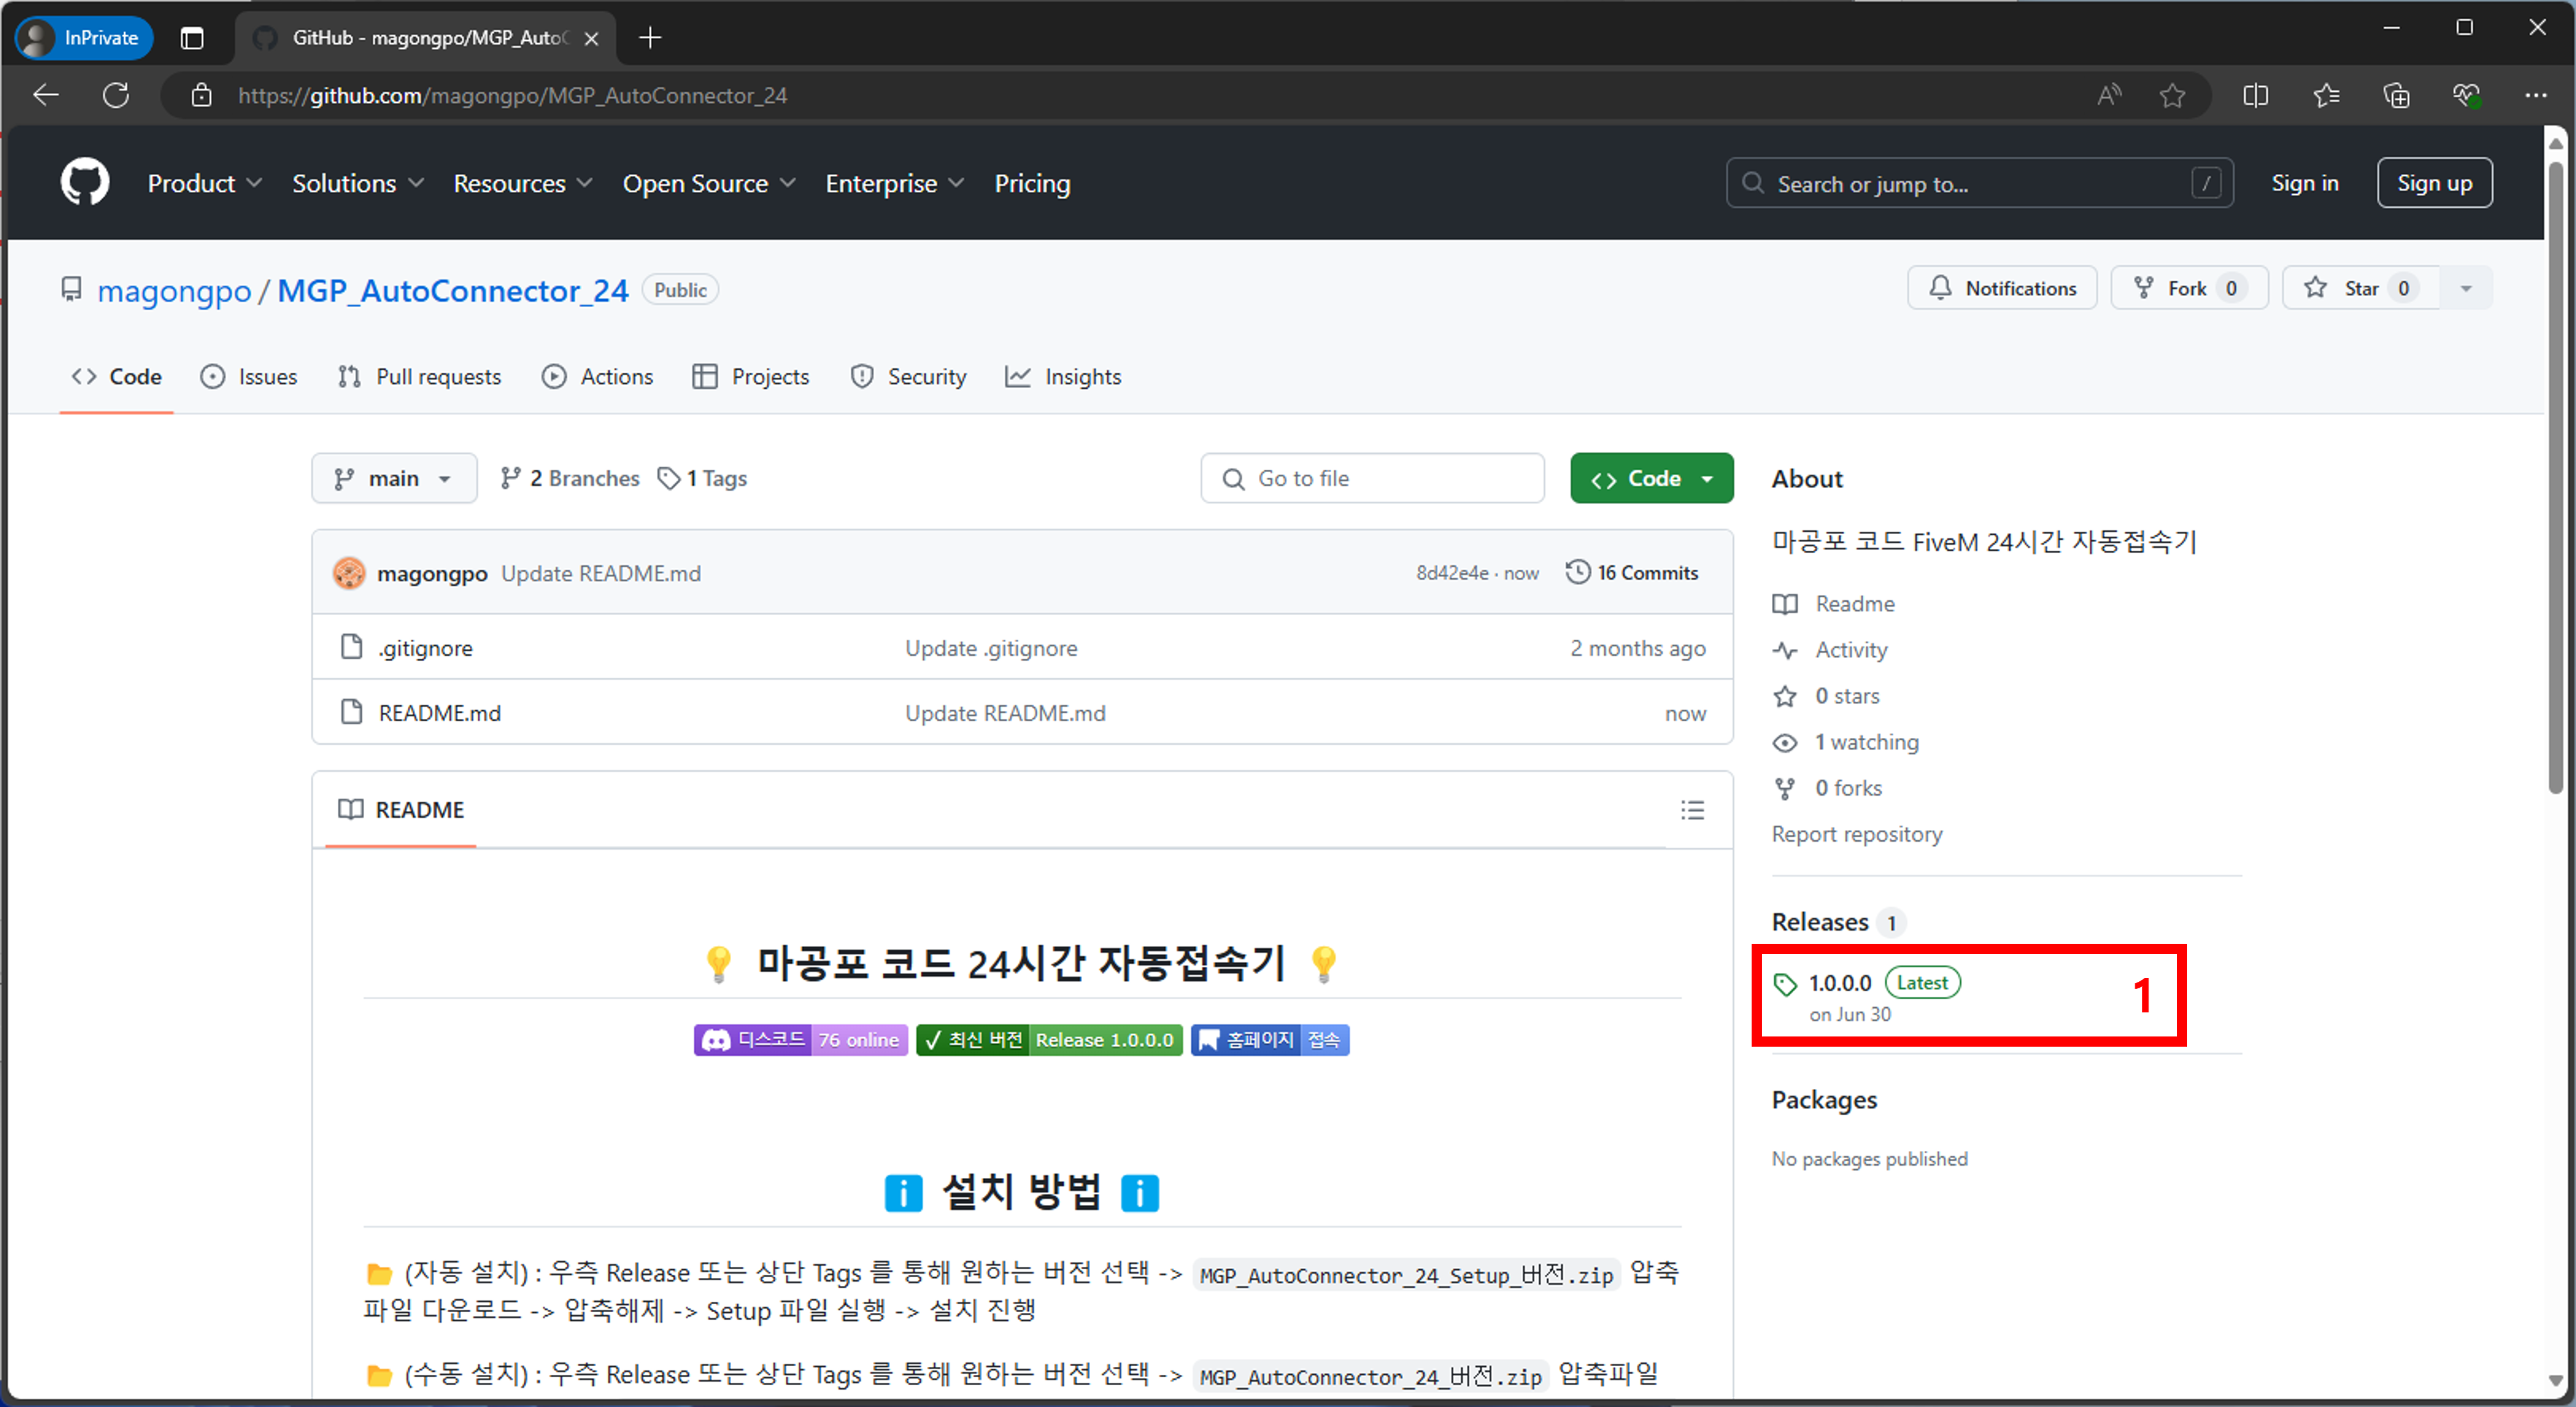
Task: View the 16 Commits history
Action: 1632,572
